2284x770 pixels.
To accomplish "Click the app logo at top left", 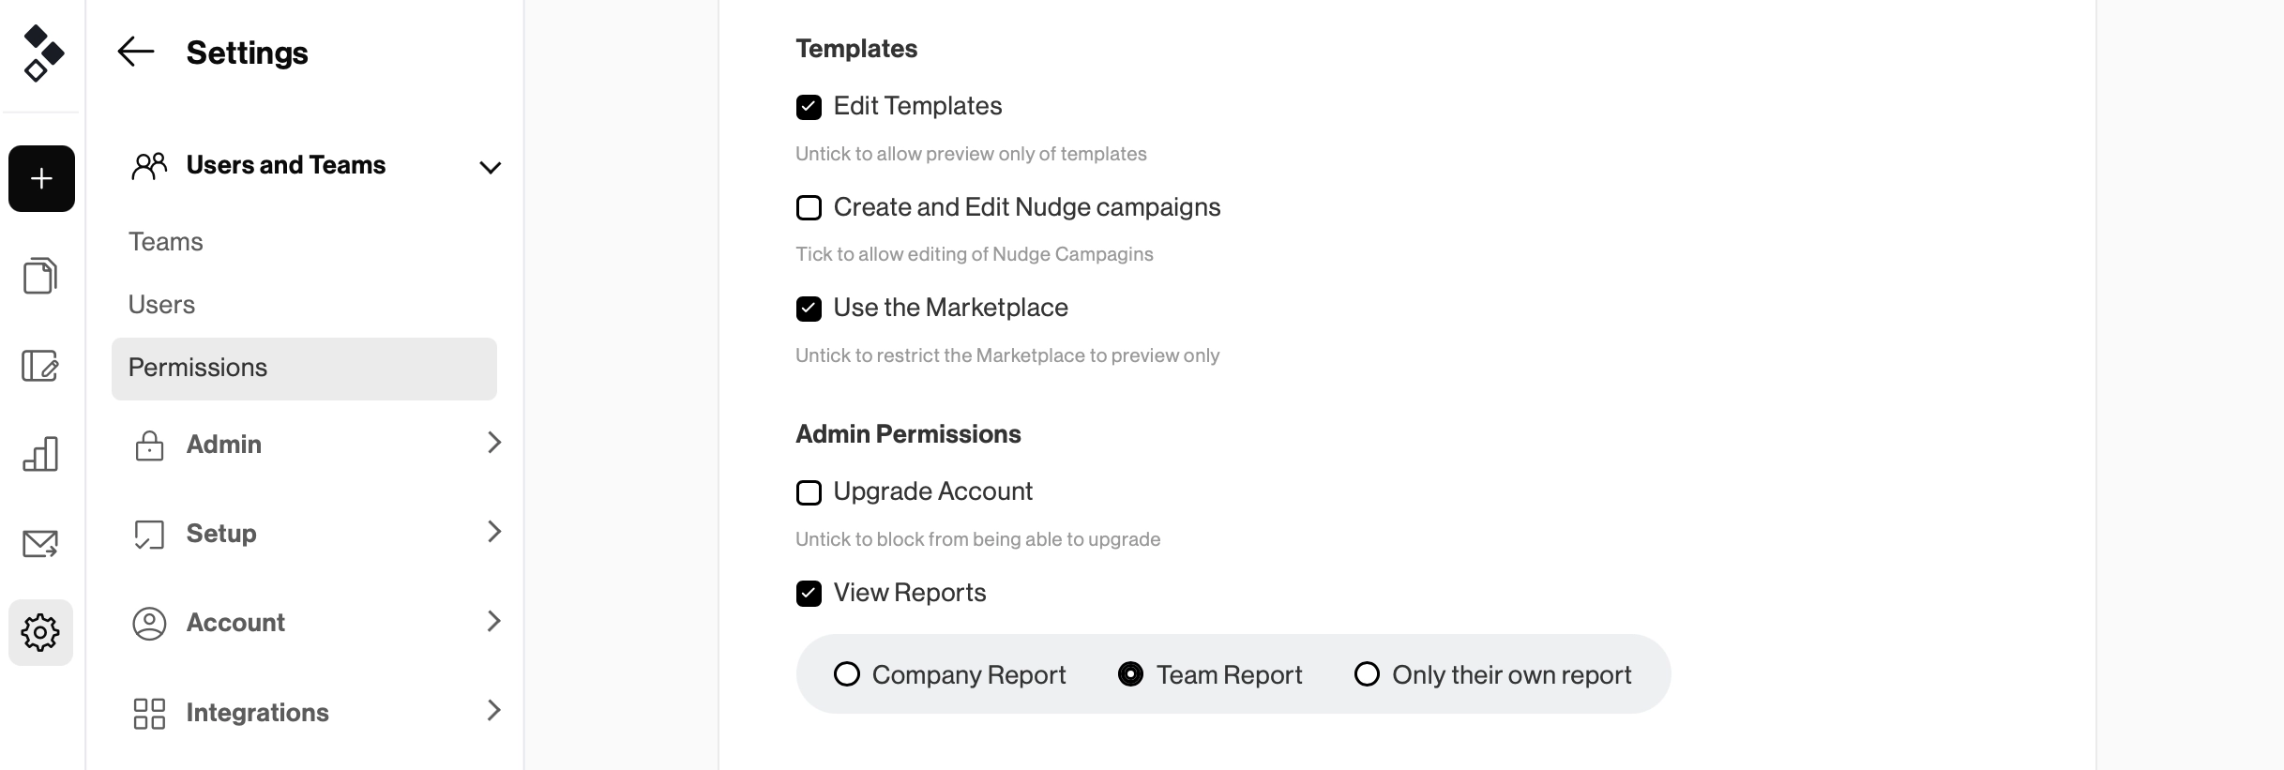I will tap(41, 53).
